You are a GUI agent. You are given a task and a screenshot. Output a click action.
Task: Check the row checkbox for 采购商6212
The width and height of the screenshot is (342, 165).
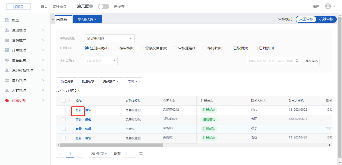(64, 110)
